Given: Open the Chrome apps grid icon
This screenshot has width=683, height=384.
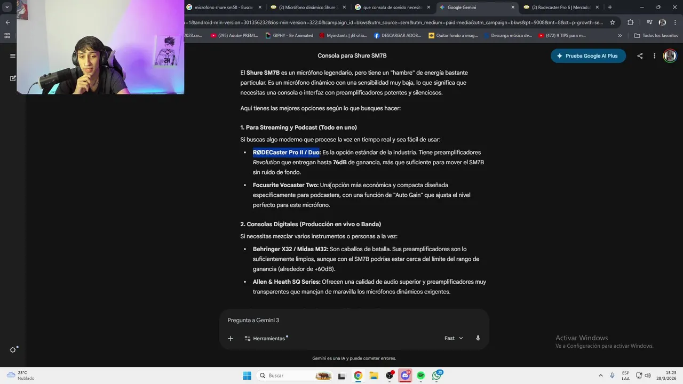Looking at the screenshot, I should coord(7,36).
